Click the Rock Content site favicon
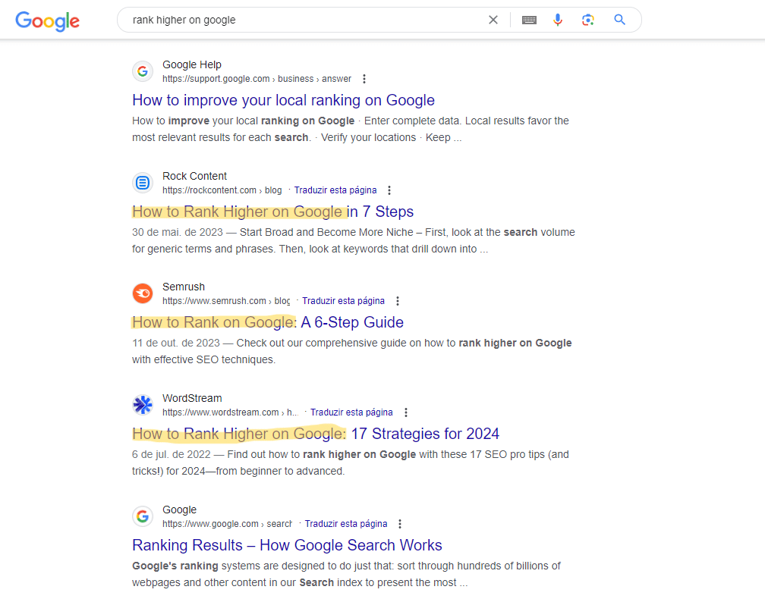Viewport: 765px width, 599px height. [143, 183]
